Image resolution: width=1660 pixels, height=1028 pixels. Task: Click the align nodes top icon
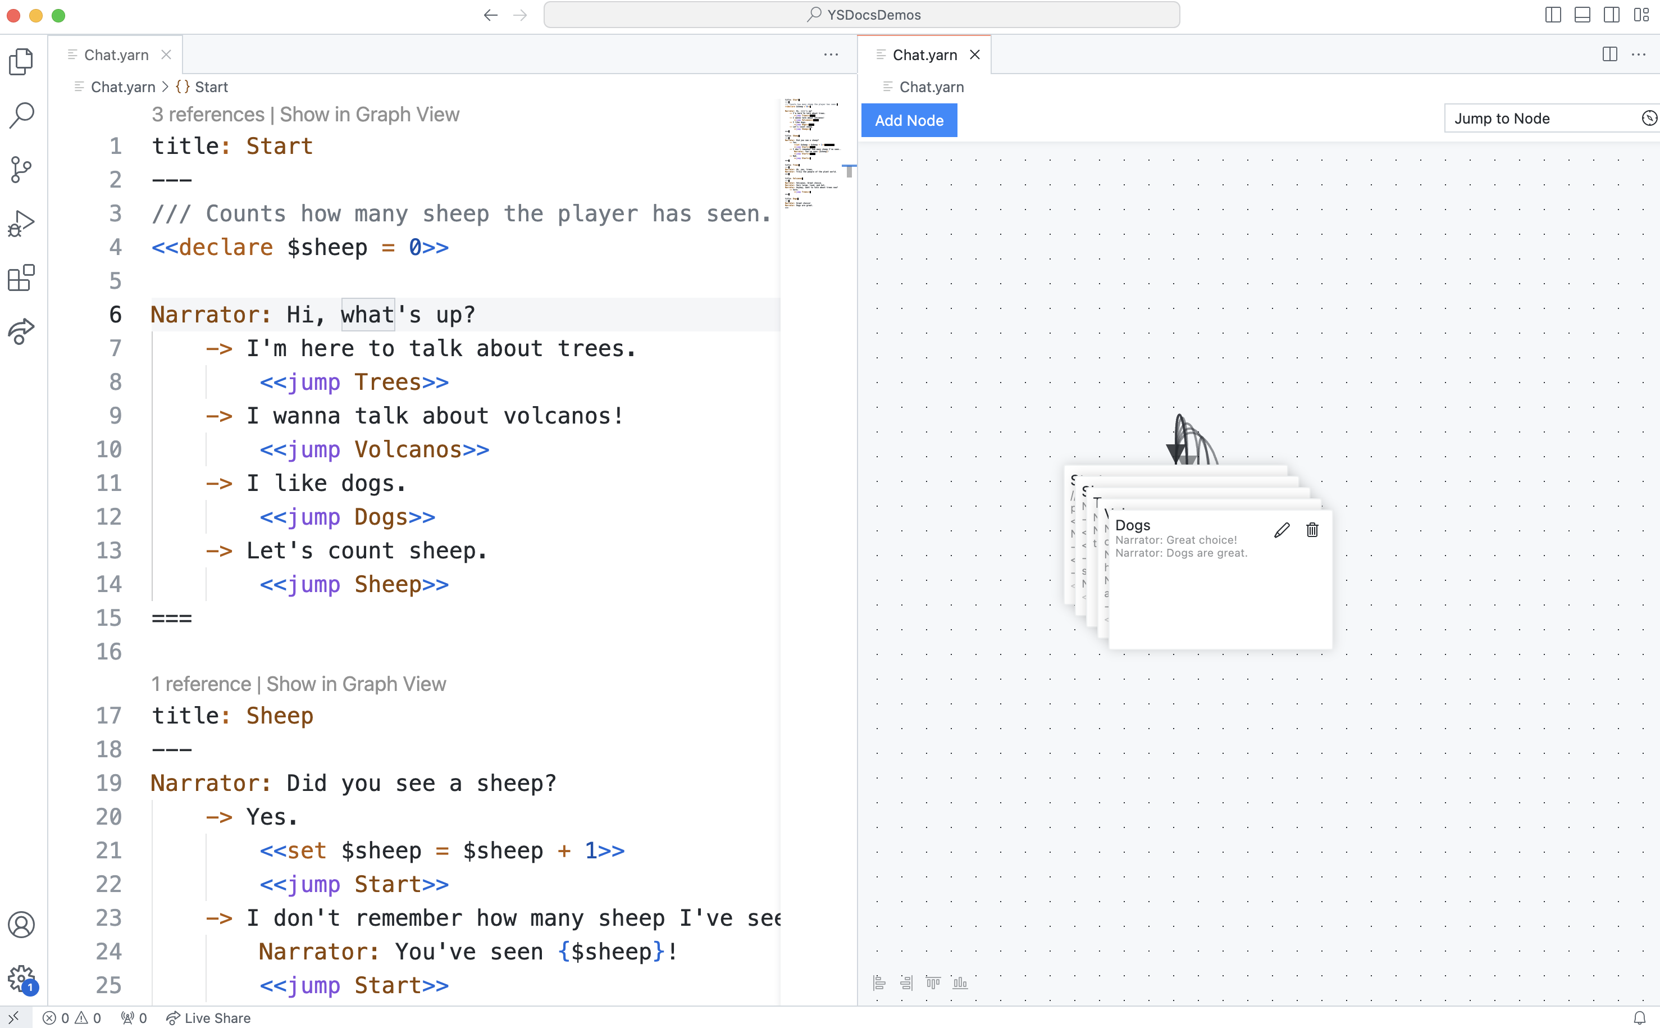[933, 982]
